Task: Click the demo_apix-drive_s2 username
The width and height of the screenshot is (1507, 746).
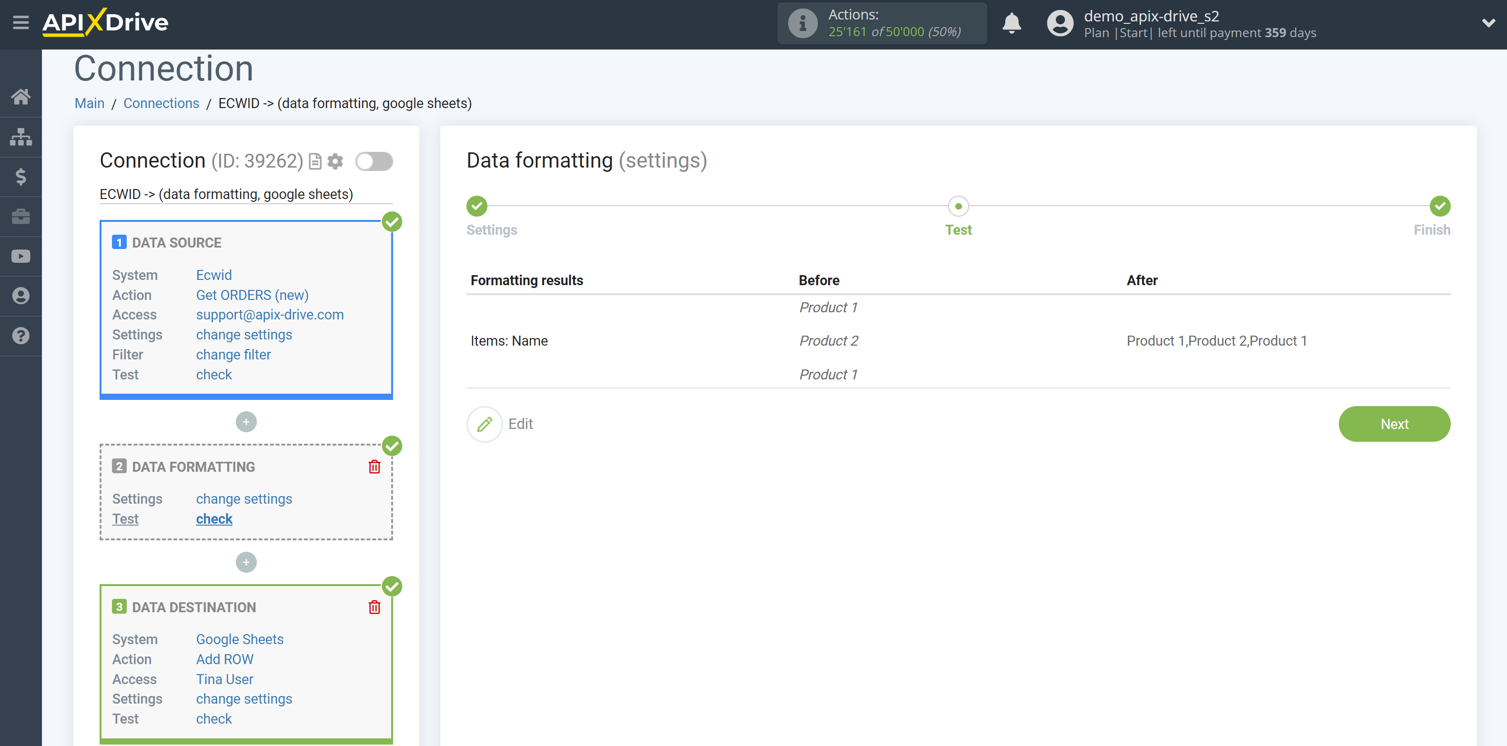Action: (x=1151, y=16)
